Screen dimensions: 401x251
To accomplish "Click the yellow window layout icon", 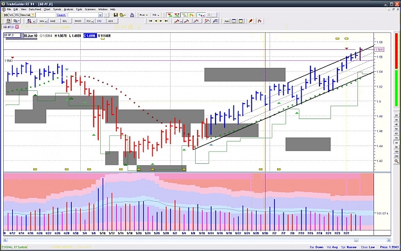I will click(241, 21).
